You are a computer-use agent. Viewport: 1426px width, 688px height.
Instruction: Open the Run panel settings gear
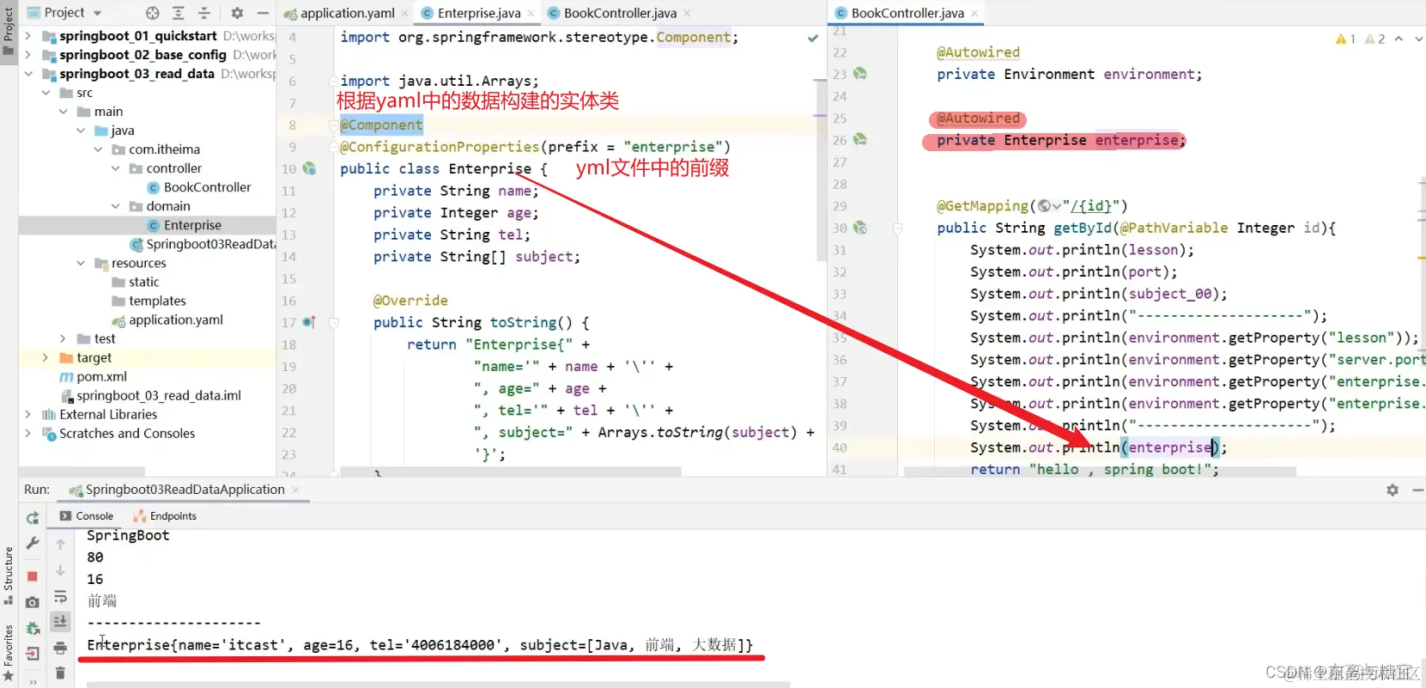tap(1393, 490)
